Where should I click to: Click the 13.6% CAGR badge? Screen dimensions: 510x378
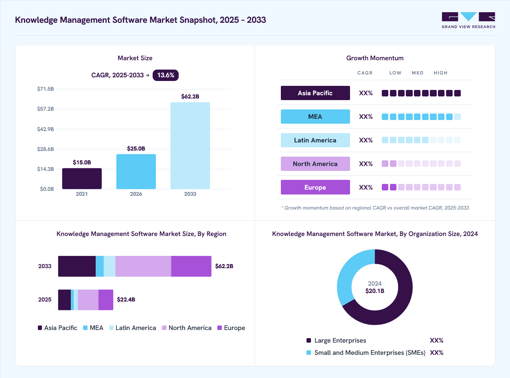coord(166,75)
